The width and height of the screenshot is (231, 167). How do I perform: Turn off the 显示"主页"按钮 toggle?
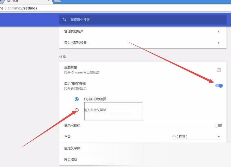(x=219, y=85)
